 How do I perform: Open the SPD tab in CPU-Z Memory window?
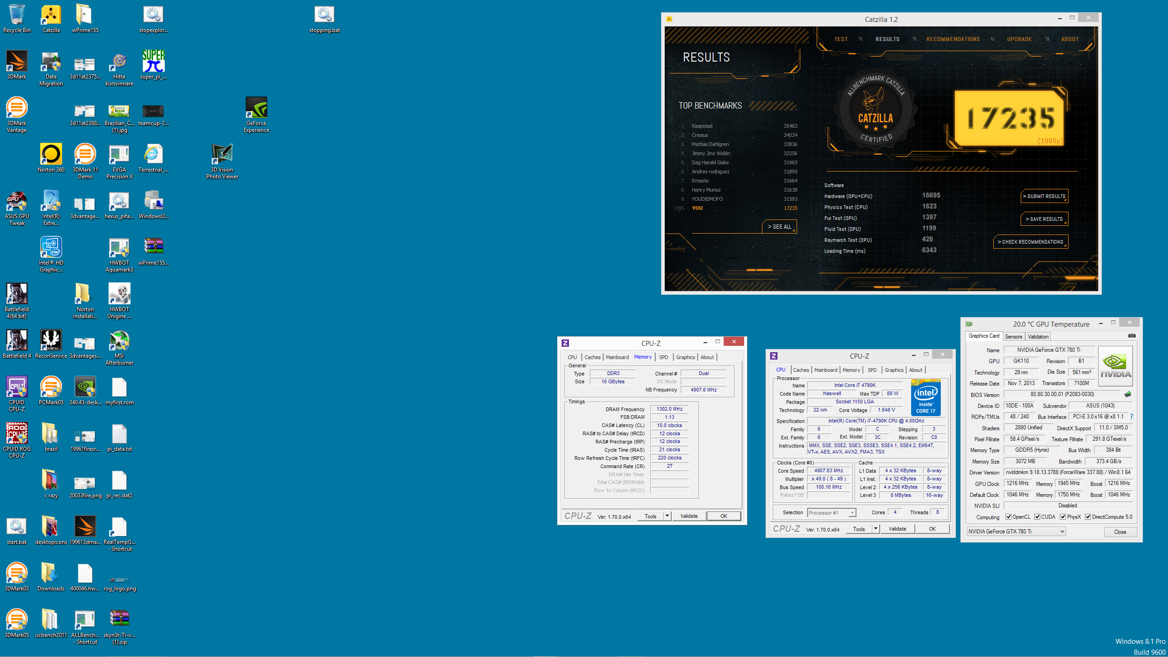(664, 357)
